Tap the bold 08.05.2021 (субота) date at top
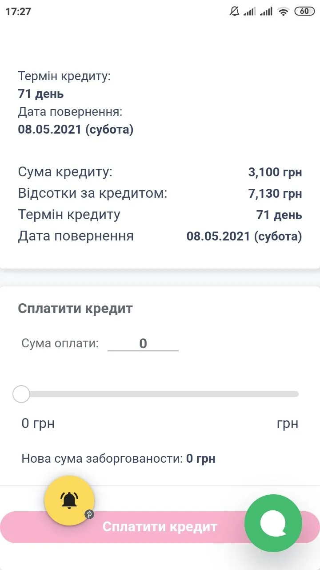320x570 pixels. (76, 130)
